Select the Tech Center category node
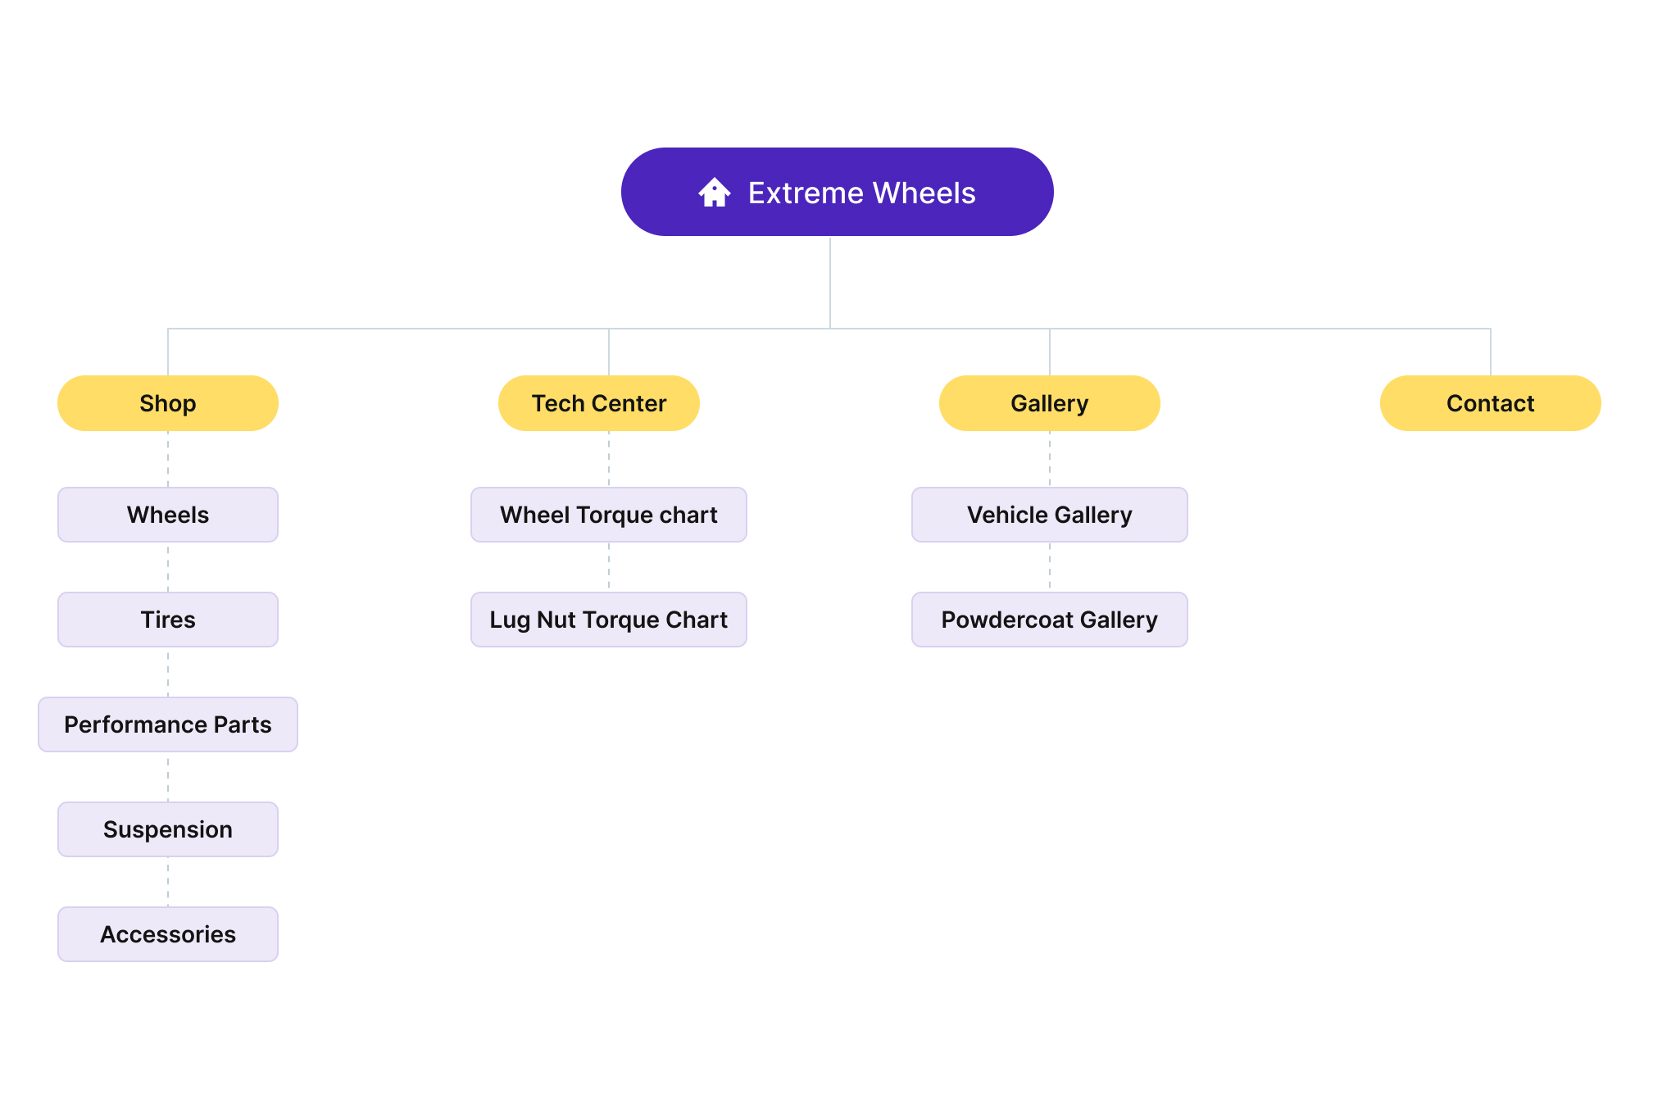The width and height of the screenshot is (1662, 1108). pyautogui.click(x=599, y=403)
